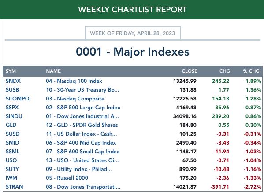Sort table by CLOSE column header

click(x=190, y=71)
